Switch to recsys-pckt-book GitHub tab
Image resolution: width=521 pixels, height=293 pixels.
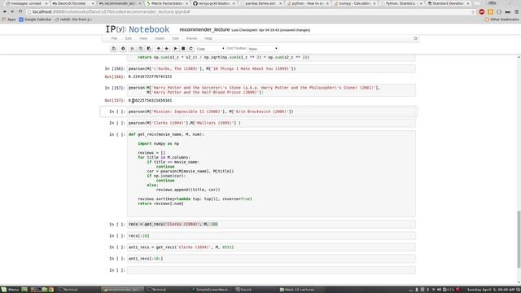pyautogui.click(x=214, y=3)
